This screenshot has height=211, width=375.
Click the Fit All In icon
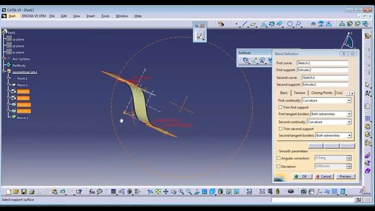(x=158, y=192)
